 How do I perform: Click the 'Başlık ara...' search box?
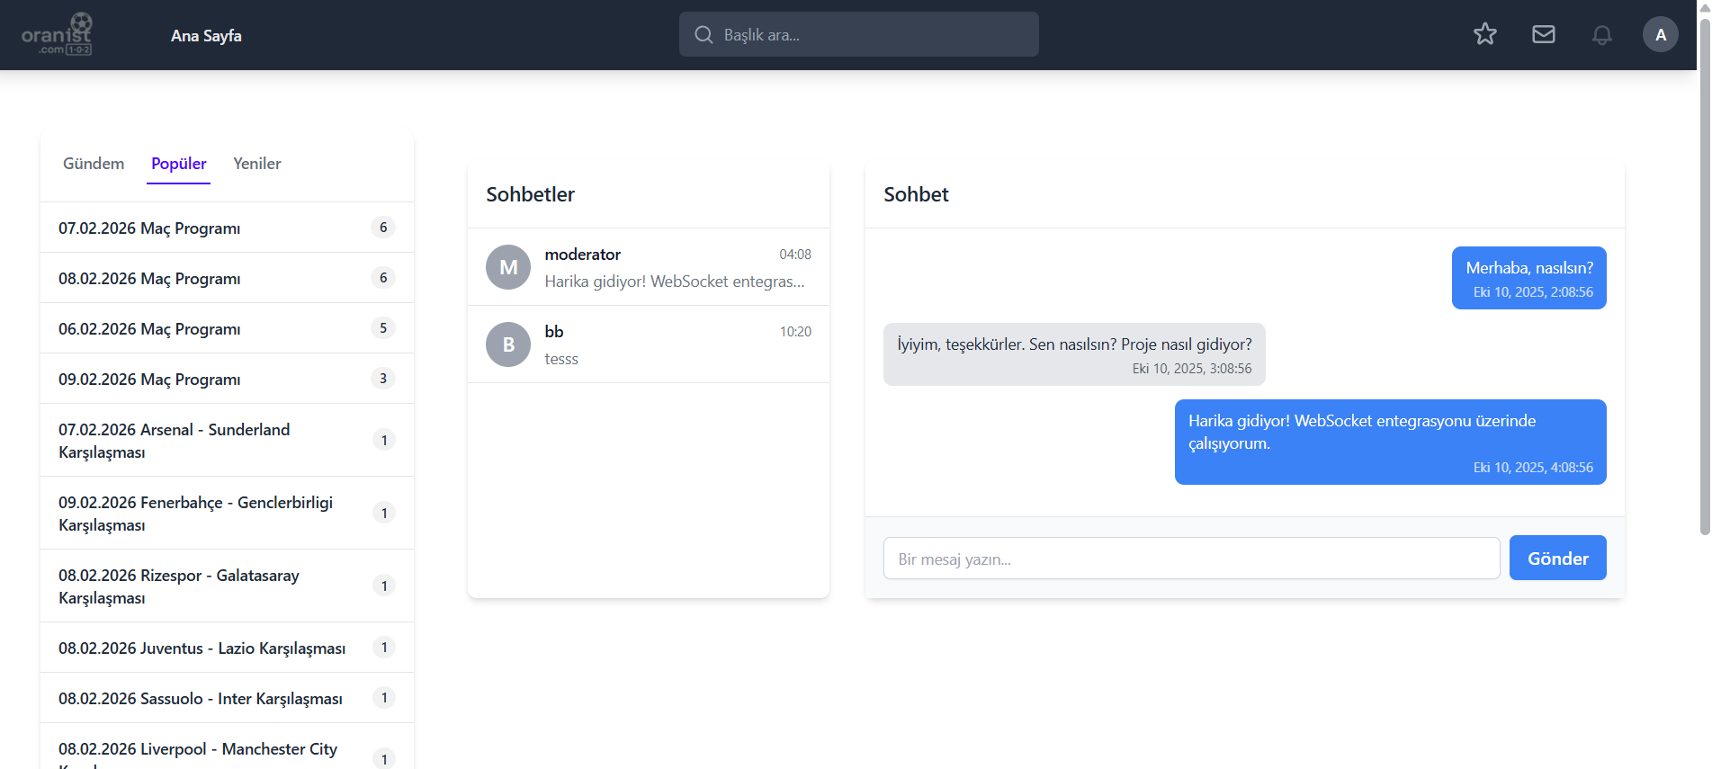(x=873, y=35)
